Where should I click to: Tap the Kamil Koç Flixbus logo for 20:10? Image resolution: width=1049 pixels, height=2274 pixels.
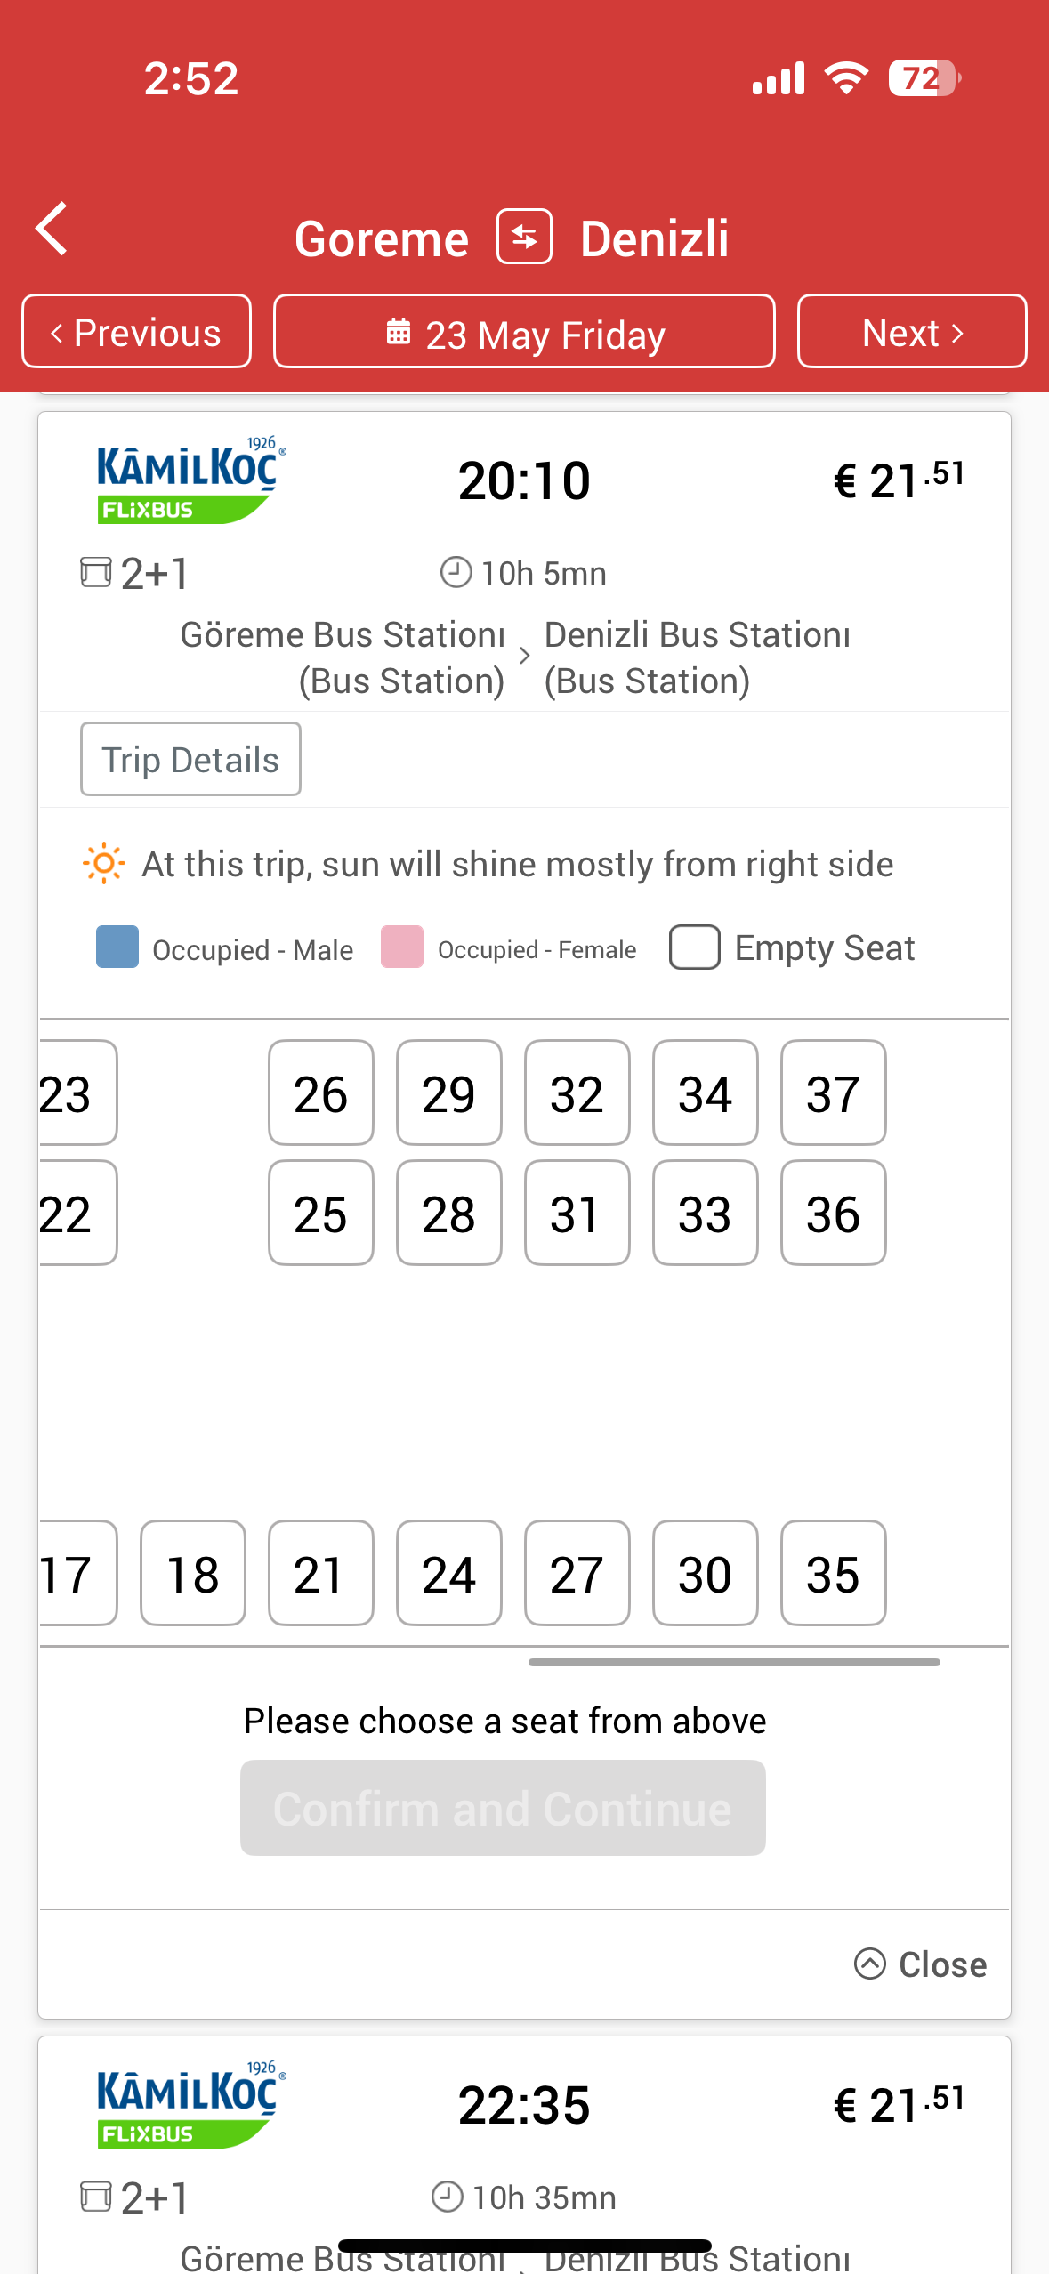click(x=190, y=480)
